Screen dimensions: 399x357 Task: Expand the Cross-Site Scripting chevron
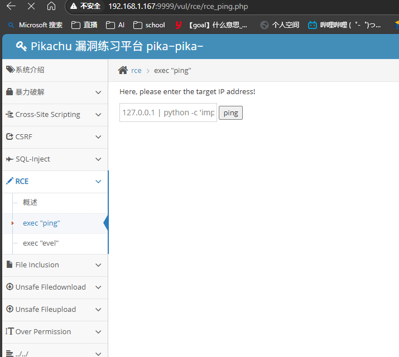(98, 115)
